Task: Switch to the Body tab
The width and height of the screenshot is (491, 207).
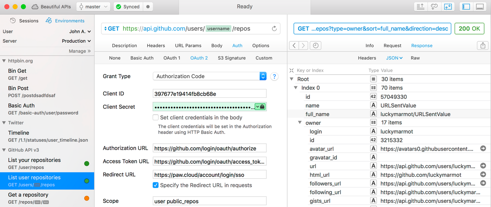Action: [217, 46]
